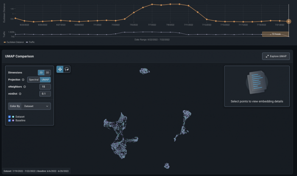Click the small top cluster in UMAP plot
Viewport: 297px width, 176px height.
point(145,71)
